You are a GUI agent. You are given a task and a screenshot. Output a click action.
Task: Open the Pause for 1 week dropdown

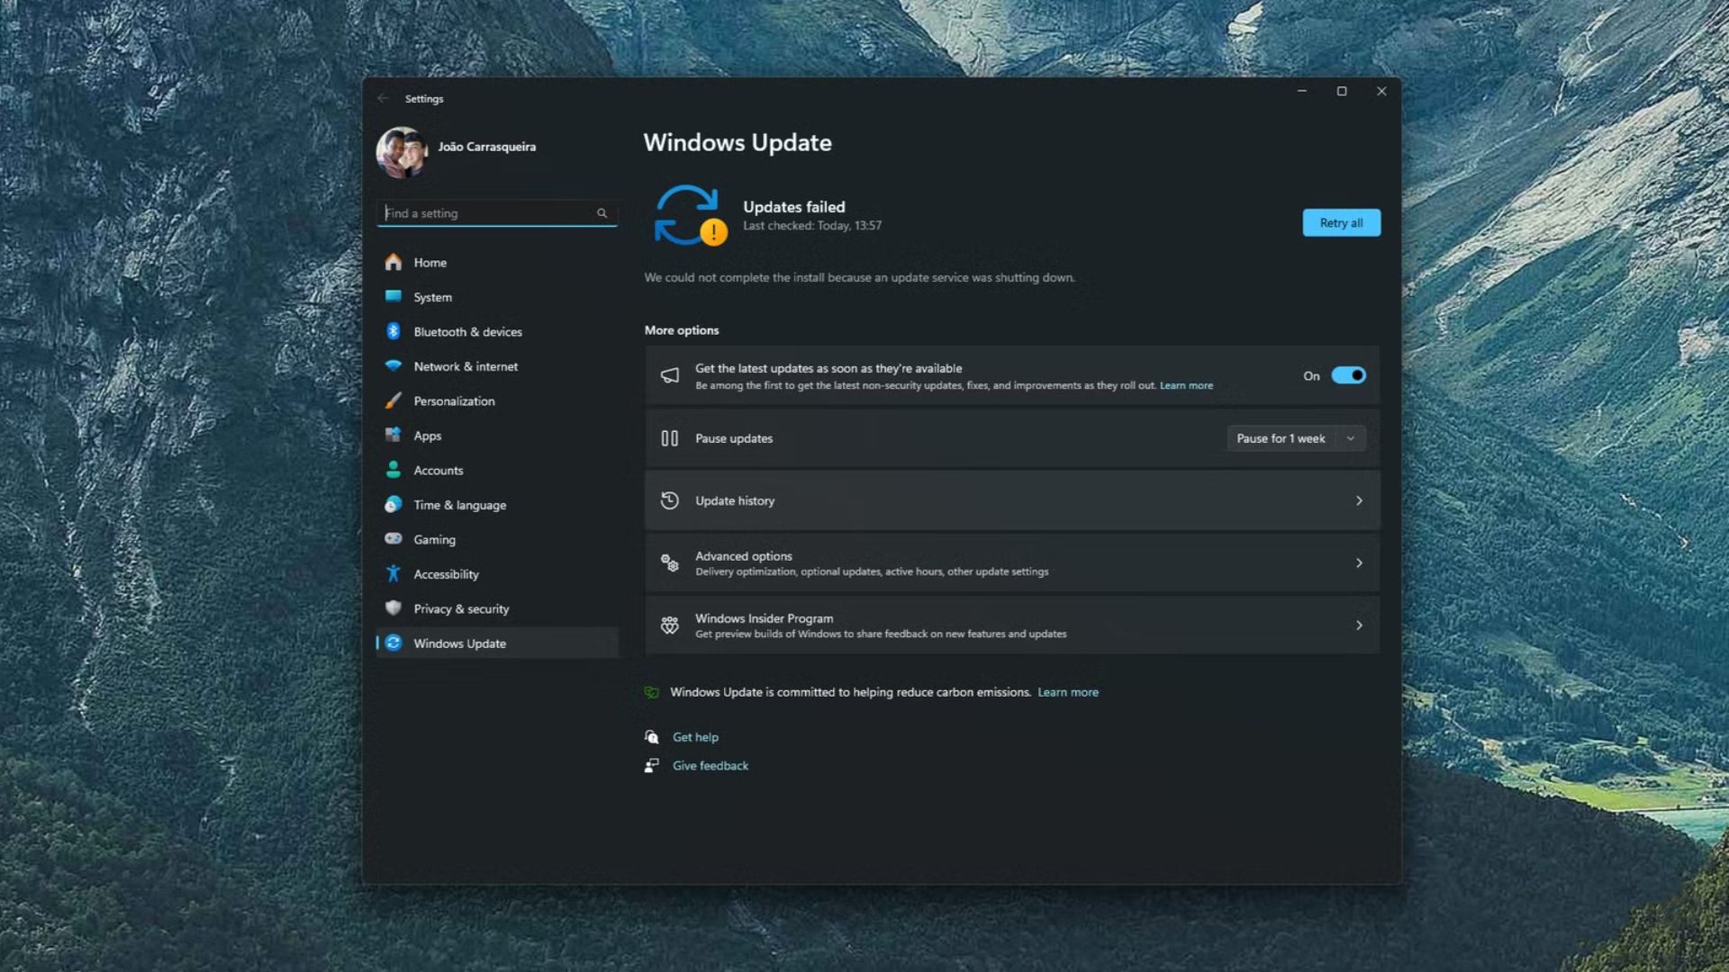click(1296, 438)
